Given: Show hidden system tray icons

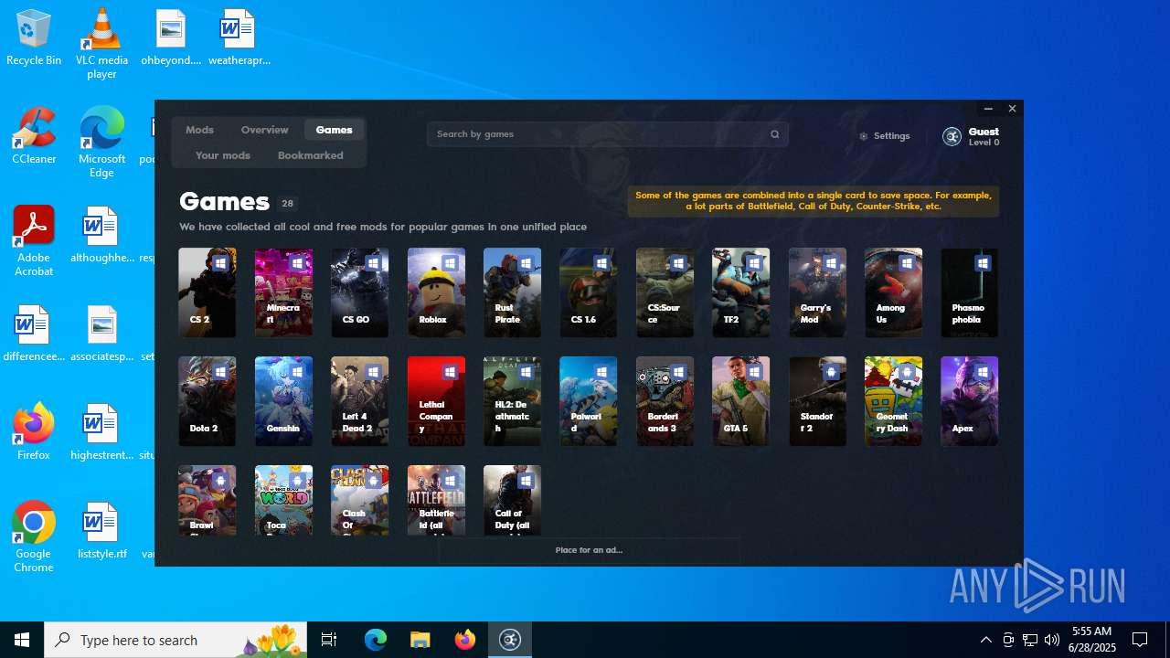Looking at the screenshot, I should pos(985,640).
